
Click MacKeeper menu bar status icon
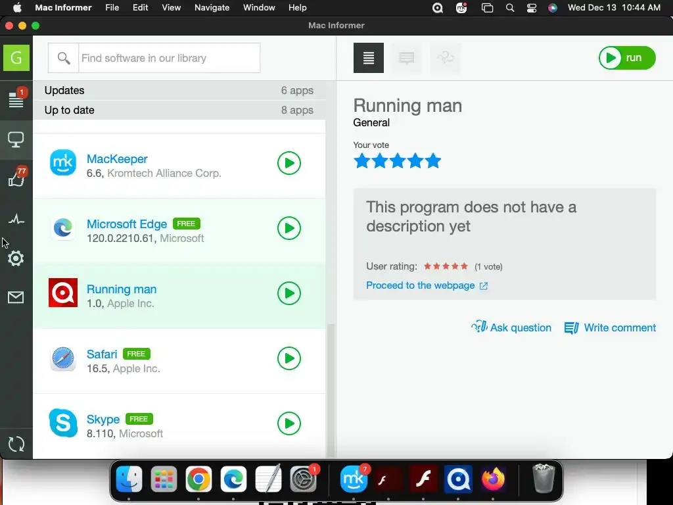click(x=461, y=8)
